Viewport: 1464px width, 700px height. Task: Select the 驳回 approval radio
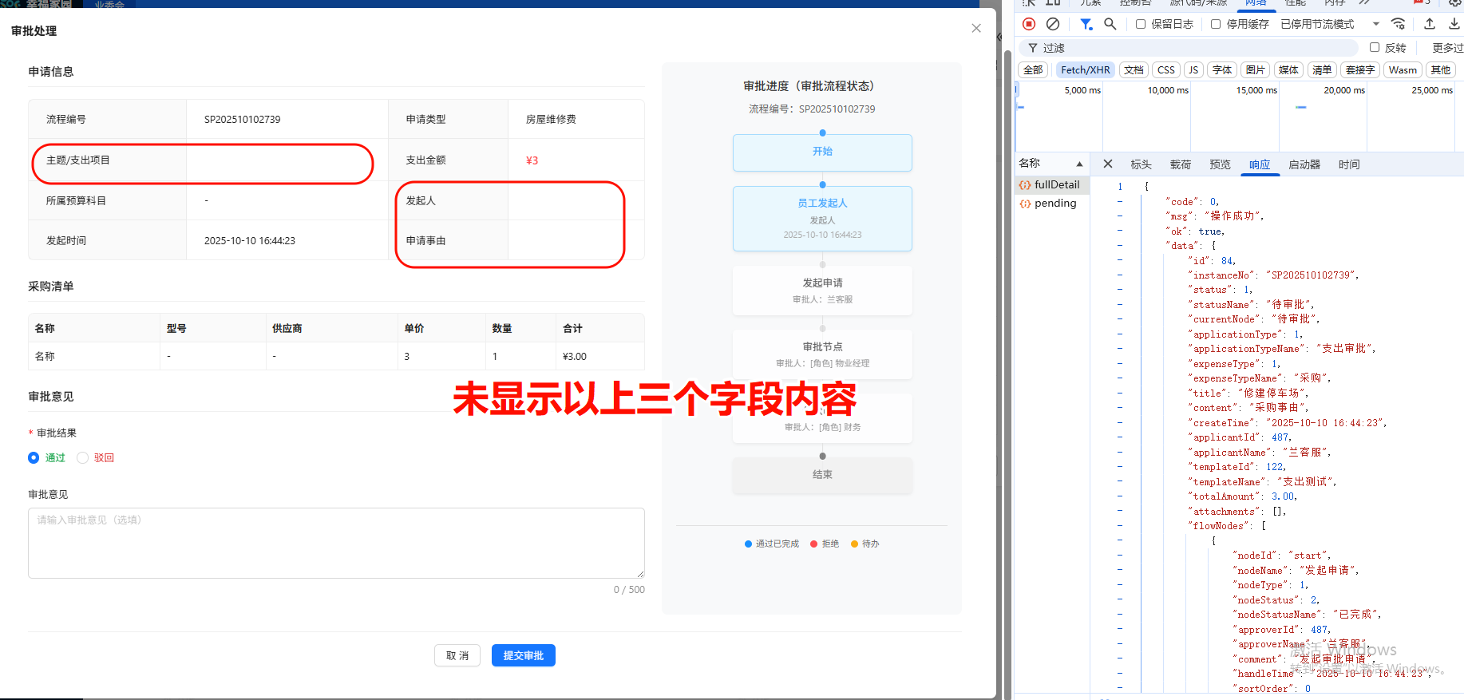point(82,457)
